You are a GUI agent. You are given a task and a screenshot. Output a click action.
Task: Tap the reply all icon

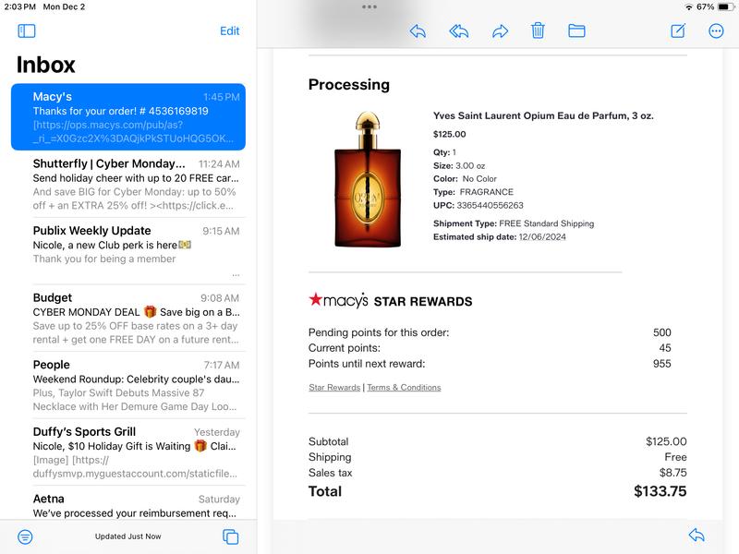458,31
